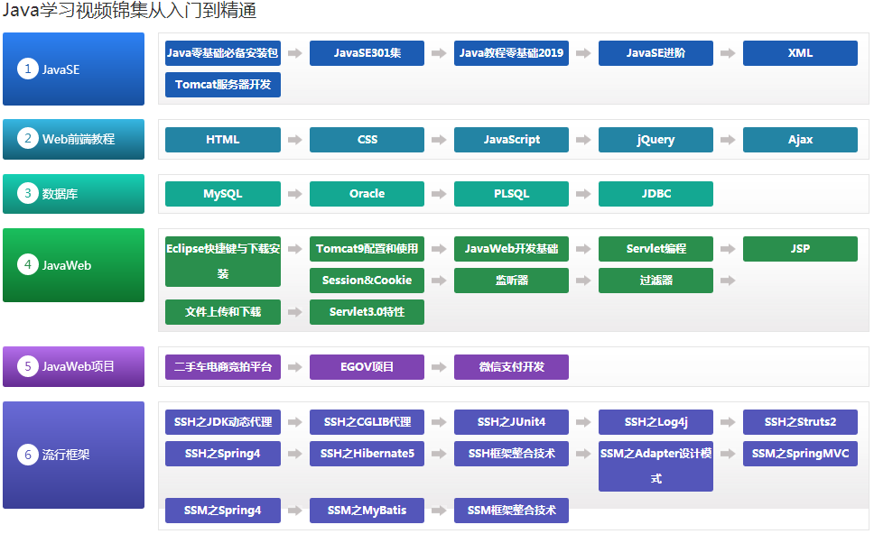Go to the JavaScript tutorial

click(511, 140)
